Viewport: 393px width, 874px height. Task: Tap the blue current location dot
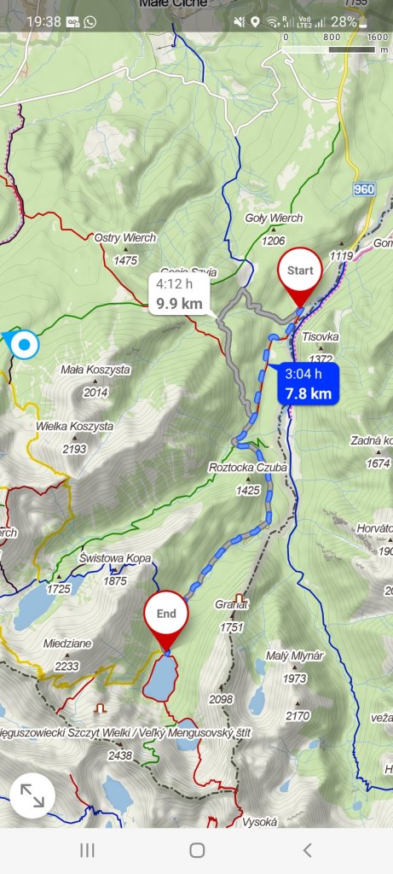coord(25,345)
